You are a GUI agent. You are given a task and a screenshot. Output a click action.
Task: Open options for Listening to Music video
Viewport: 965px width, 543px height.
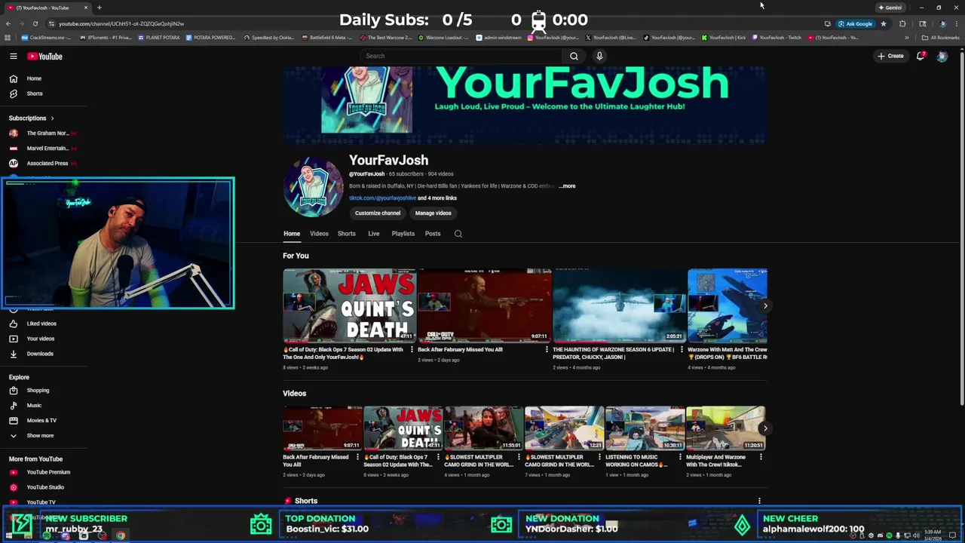pos(680,457)
